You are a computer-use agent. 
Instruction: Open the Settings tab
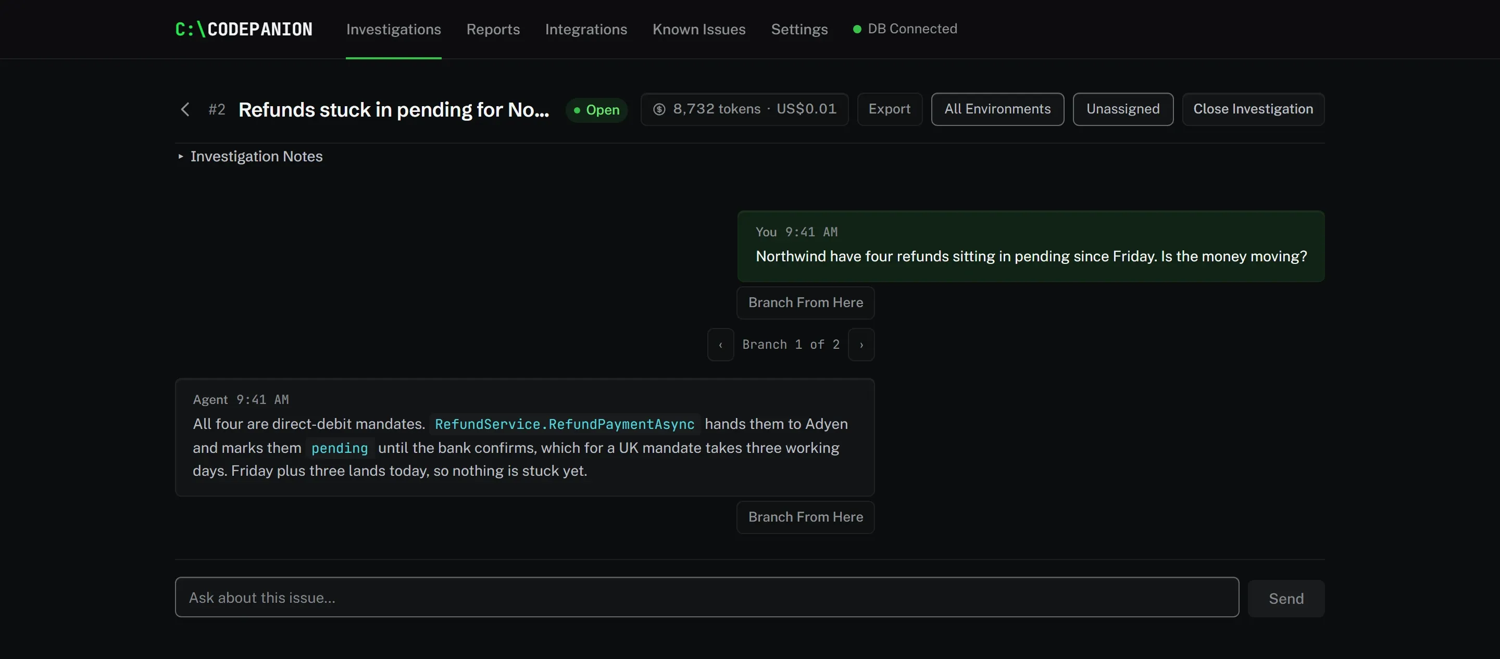click(x=799, y=29)
